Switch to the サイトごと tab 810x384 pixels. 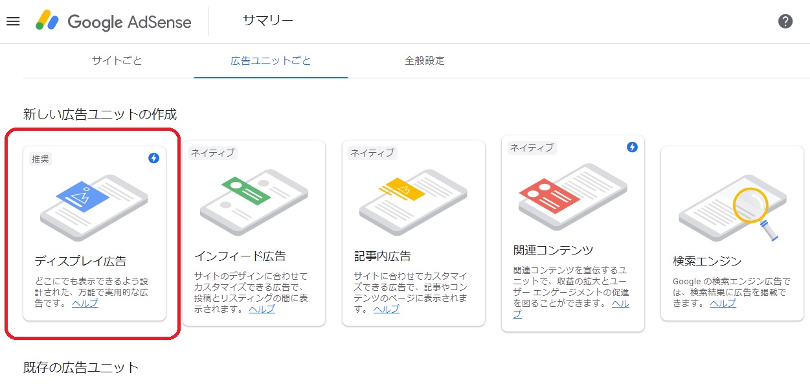tap(117, 61)
